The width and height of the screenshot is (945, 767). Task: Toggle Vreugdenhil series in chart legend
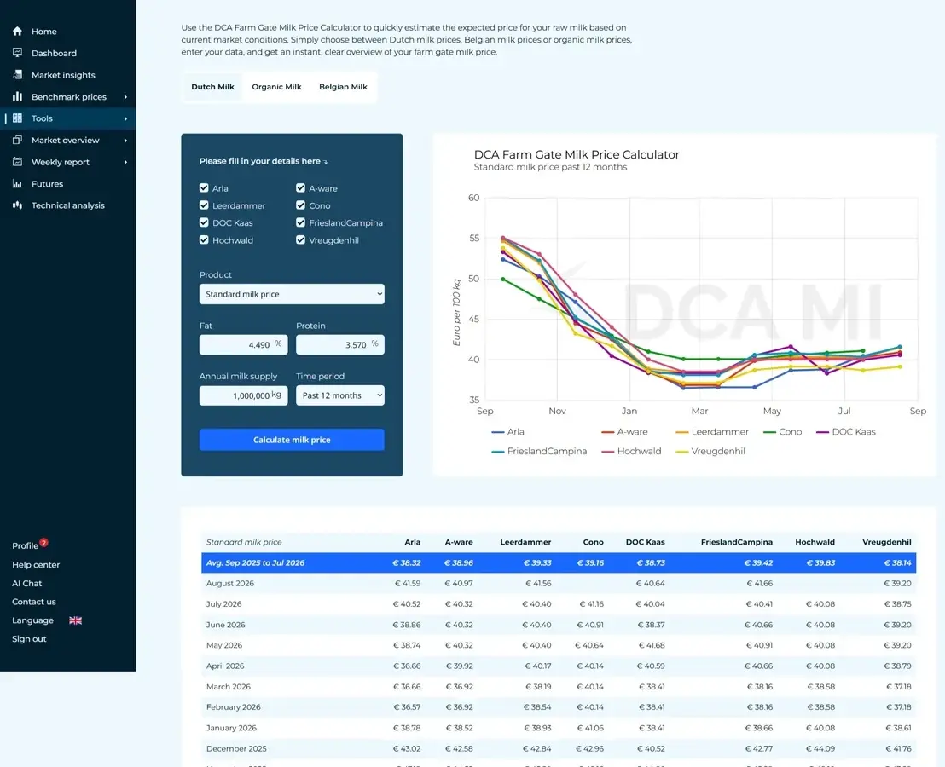pyautogui.click(x=710, y=451)
